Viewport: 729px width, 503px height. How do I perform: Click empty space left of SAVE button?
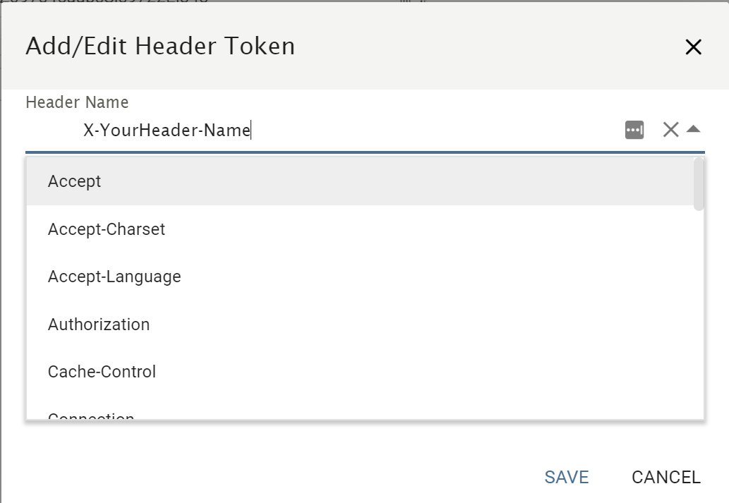click(x=353, y=477)
